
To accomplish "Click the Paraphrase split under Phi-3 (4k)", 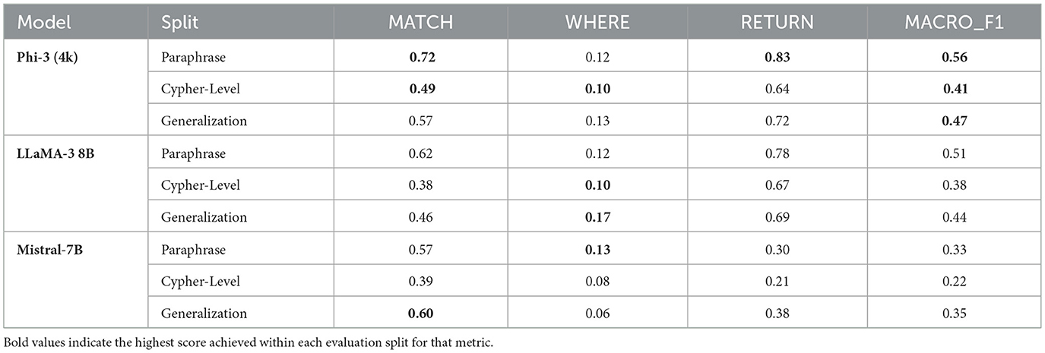I will 193,57.
